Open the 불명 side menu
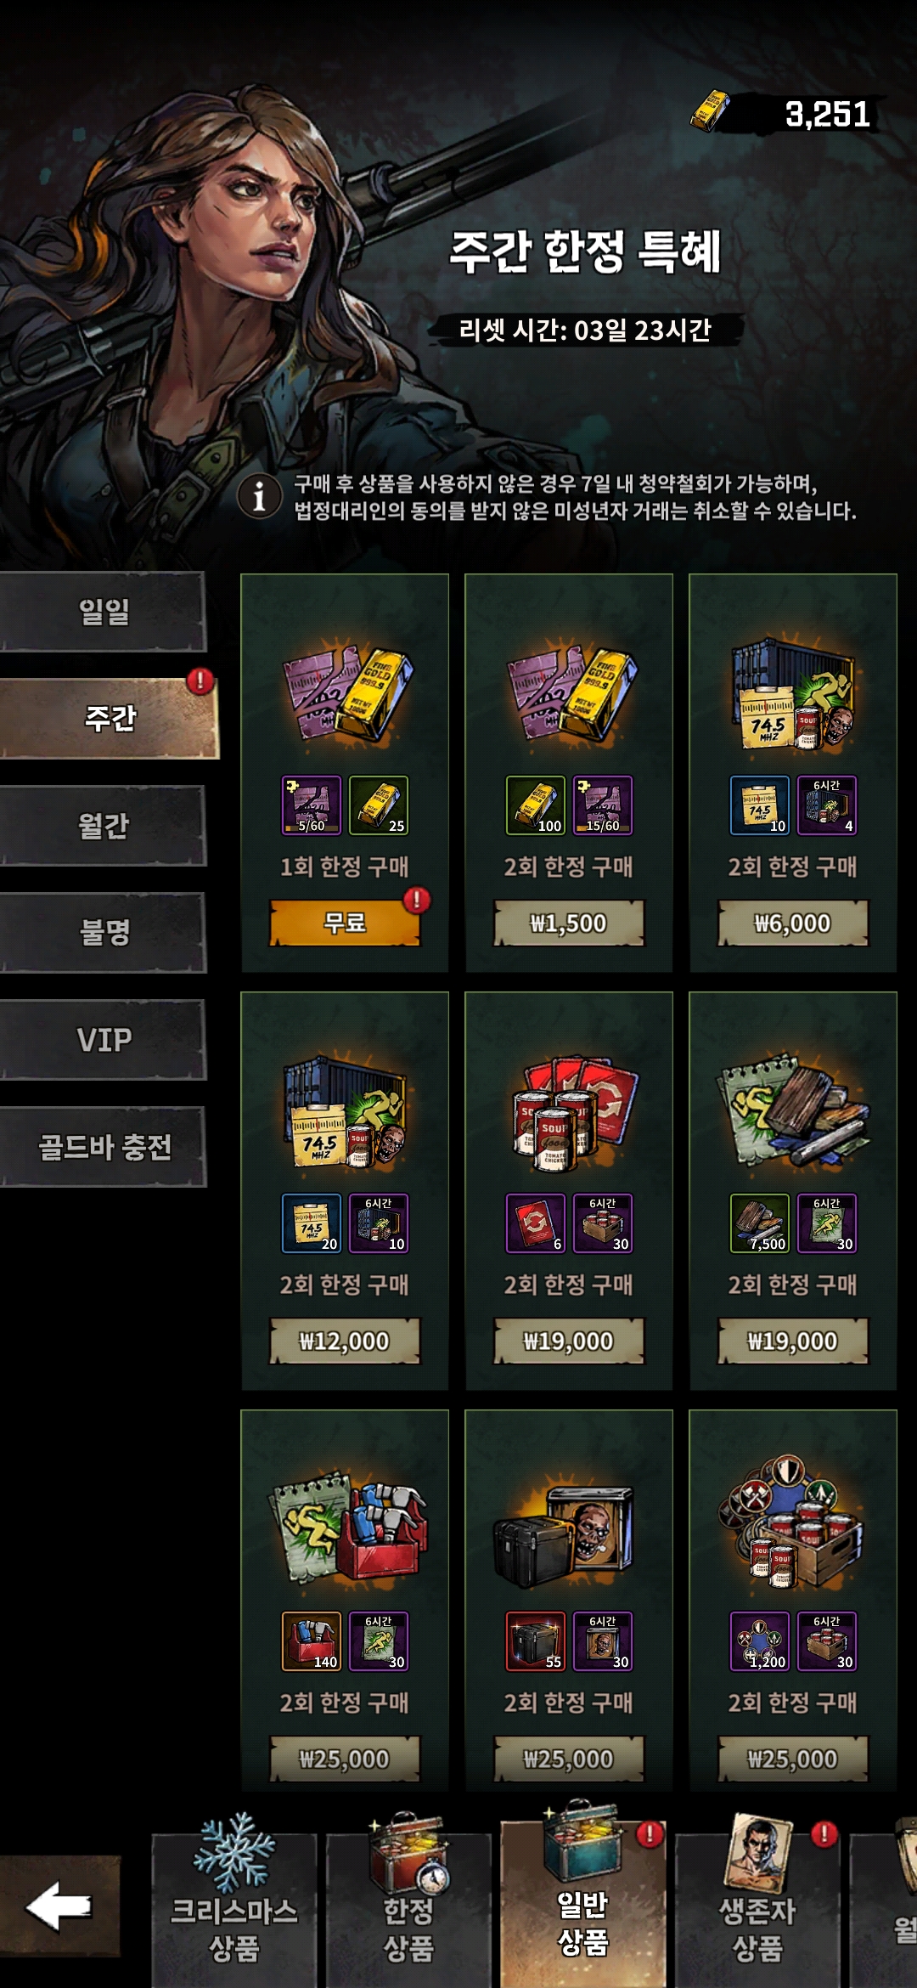 click(x=103, y=933)
